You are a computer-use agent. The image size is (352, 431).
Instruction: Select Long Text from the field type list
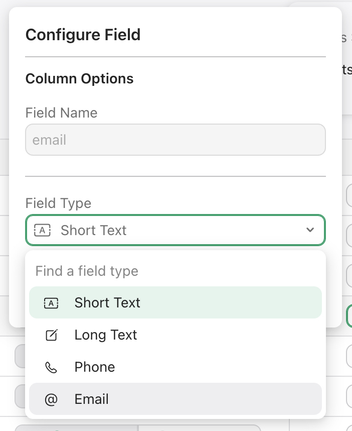(x=175, y=335)
